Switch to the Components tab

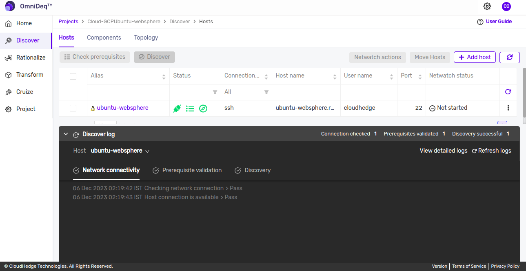point(104,38)
